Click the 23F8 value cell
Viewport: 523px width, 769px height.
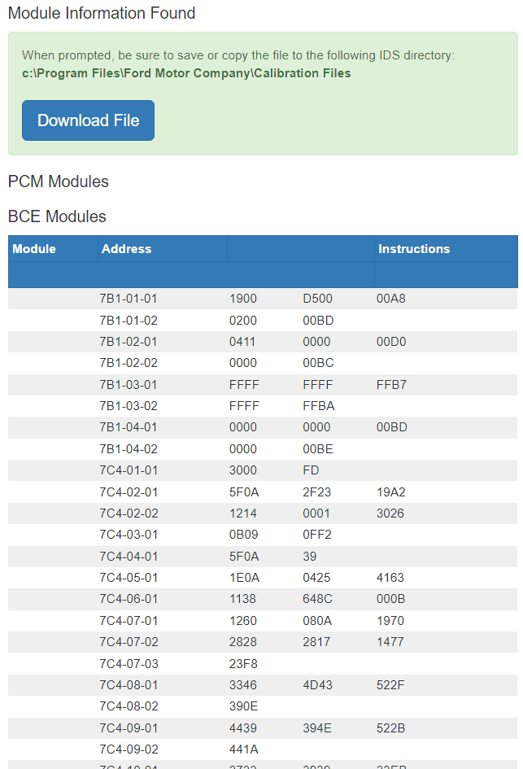click(x=242, y=663)
